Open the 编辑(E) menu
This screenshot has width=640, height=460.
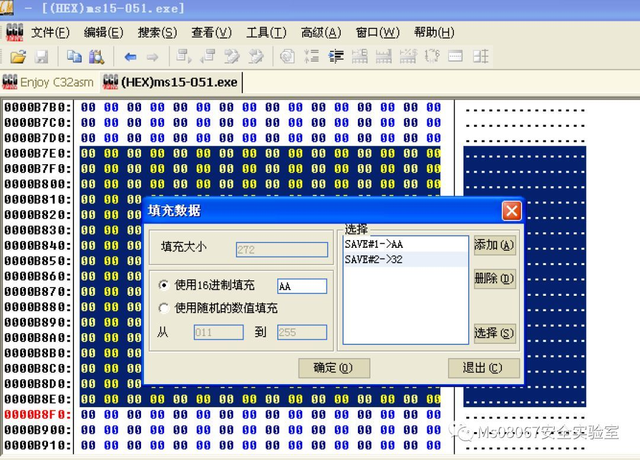pyautogui.click(x=103, y=32)
